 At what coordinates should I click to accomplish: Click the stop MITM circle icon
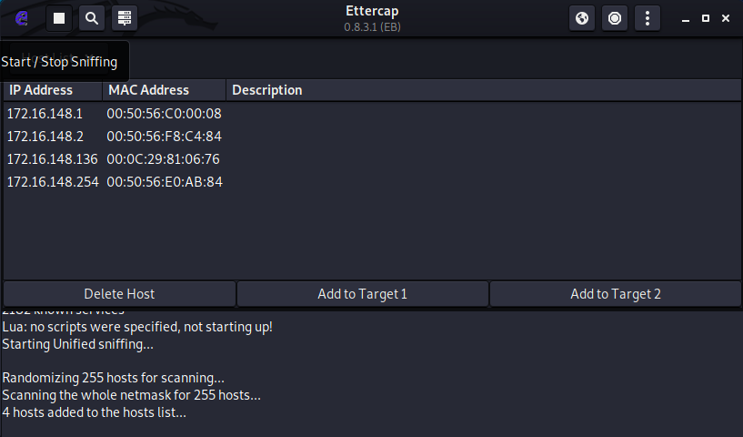[x=615, y=18]
